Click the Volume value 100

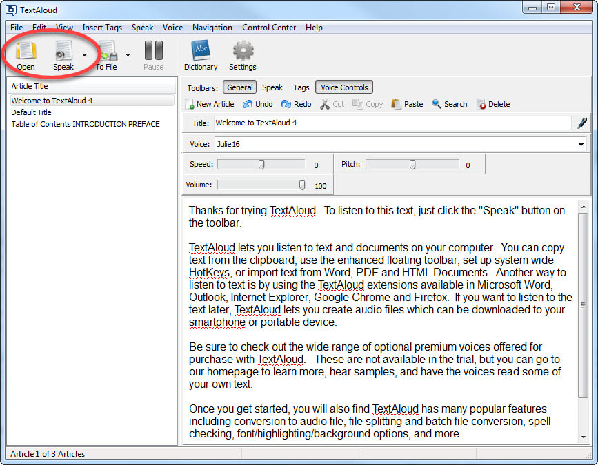pos(320,186)
